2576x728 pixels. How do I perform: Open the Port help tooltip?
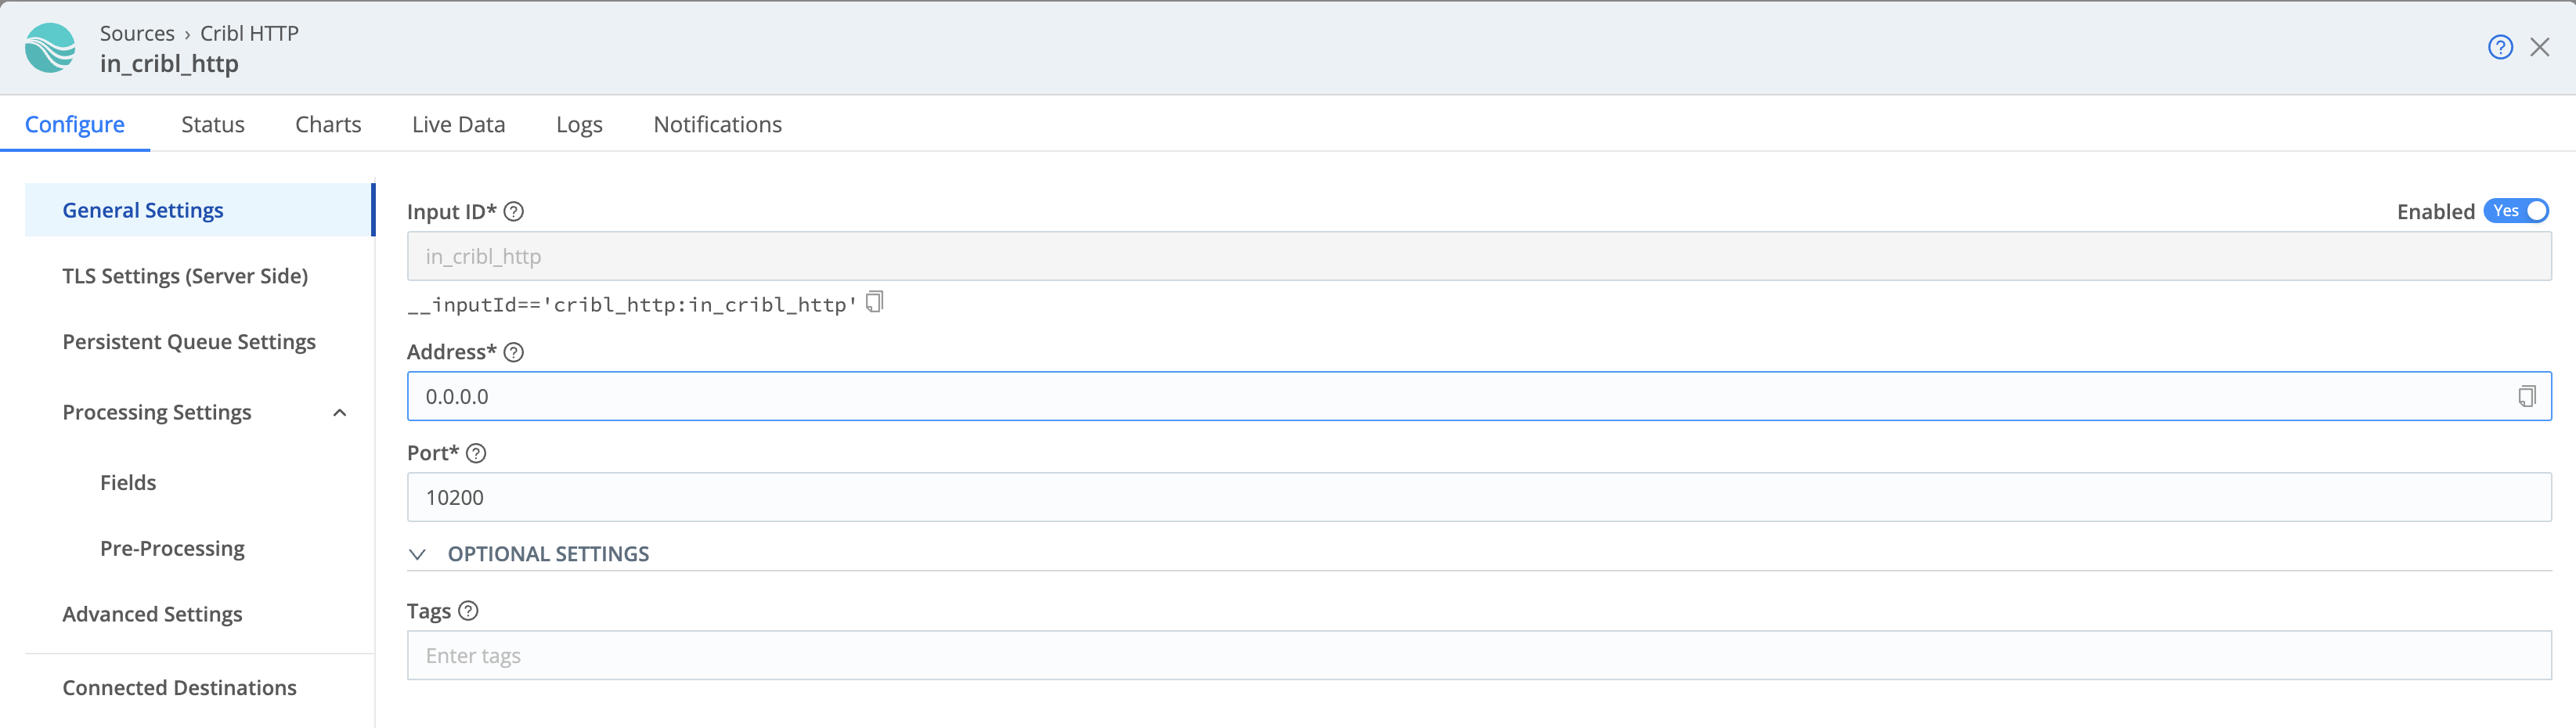[476, 453]
